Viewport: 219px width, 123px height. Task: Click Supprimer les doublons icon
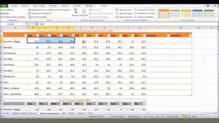30,13
